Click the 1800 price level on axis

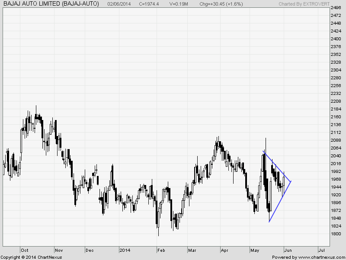(335, 234)
